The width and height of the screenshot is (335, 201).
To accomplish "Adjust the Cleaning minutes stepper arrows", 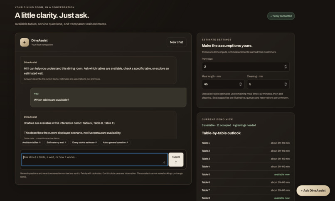I will click(286, 84).
